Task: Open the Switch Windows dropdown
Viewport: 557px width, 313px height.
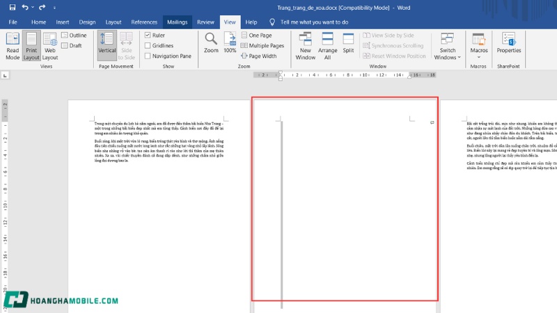Action: click(x=448, y=54)
